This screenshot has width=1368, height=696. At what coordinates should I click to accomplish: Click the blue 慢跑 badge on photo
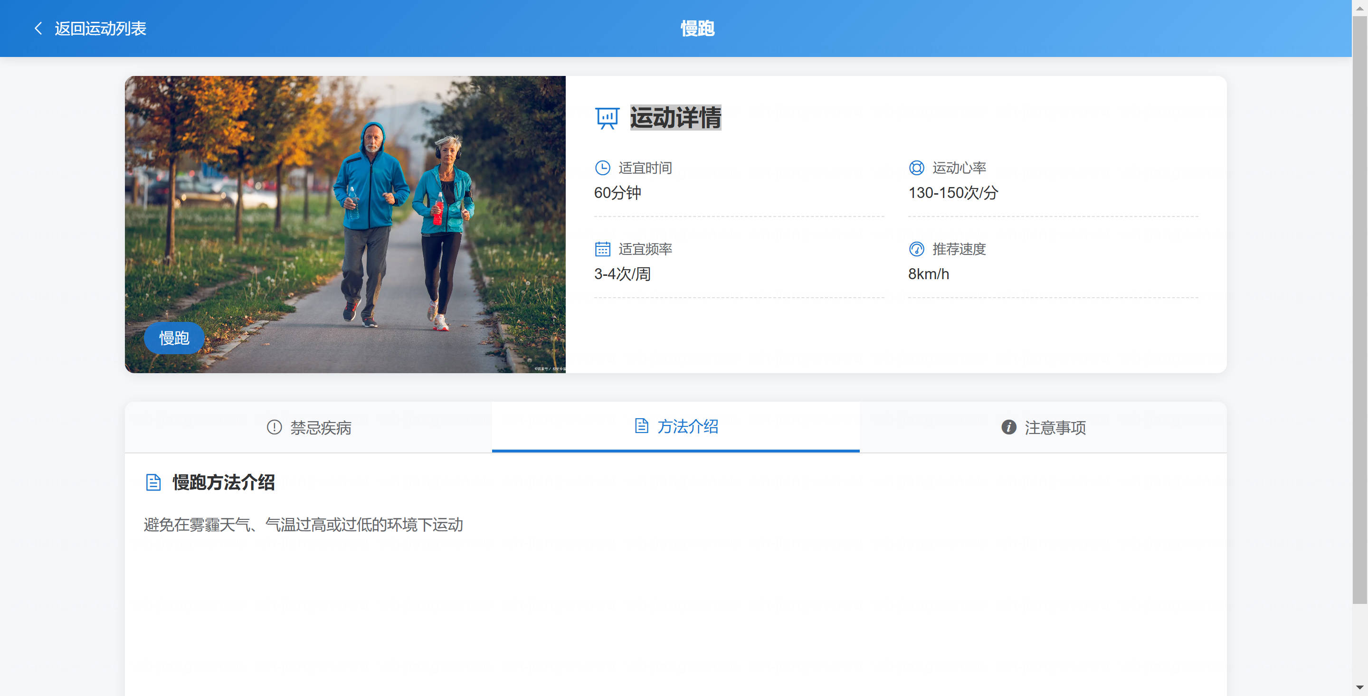[174, 338]
